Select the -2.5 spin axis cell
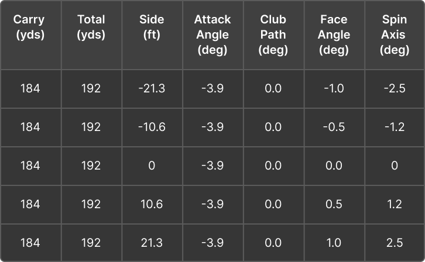The height and width of the screenshot is (262, 425). pyautogui.click(x=395, y=89)
